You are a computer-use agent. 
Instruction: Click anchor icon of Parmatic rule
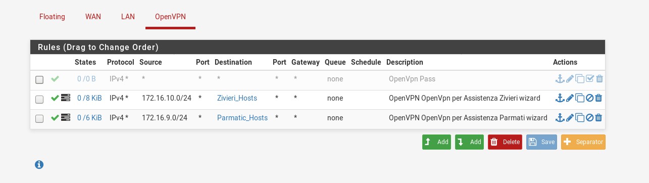560,118
